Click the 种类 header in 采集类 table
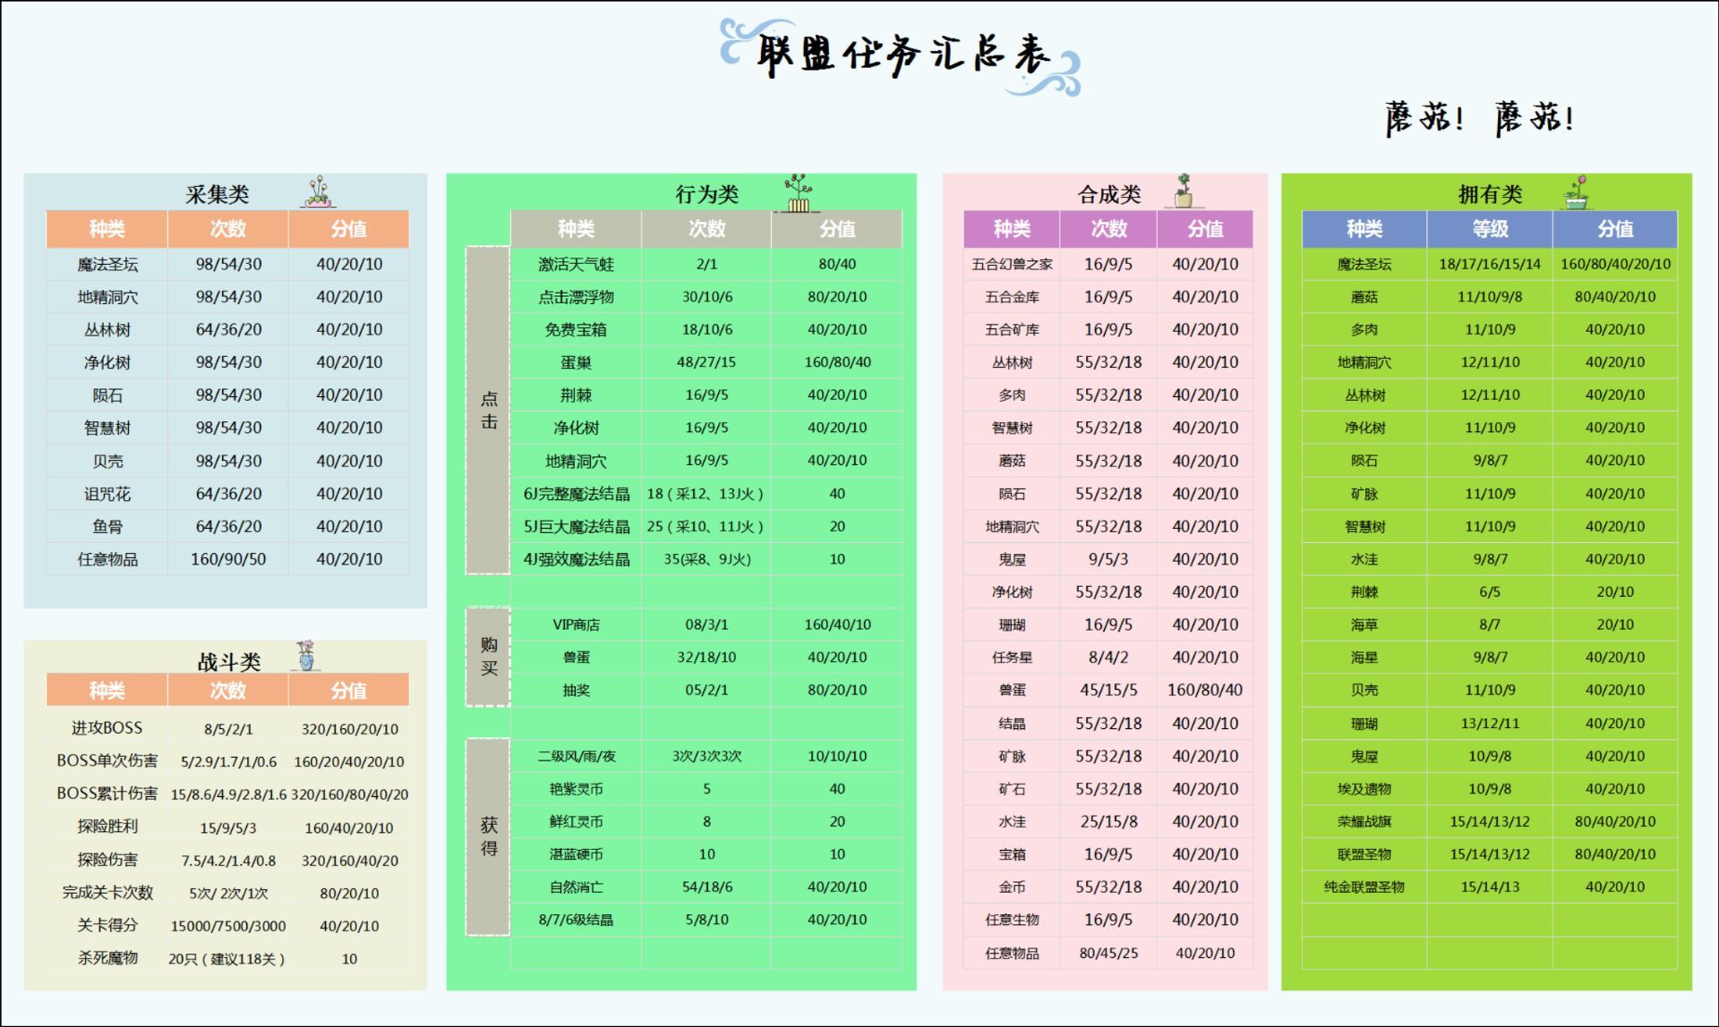This screenshot has height=1027, width=1719. 107,229
